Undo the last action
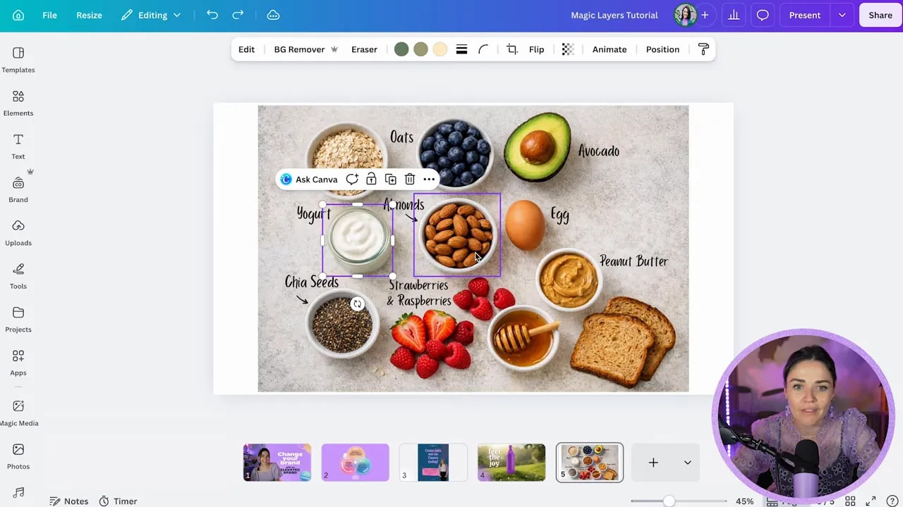903x507 pixels. (212, 15)
